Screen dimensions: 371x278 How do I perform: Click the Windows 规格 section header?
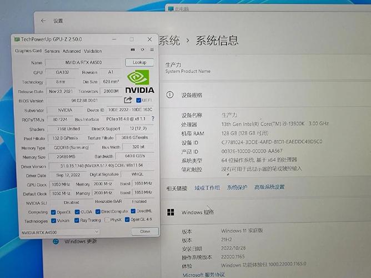pyautogui.click(x=198, y=212)
